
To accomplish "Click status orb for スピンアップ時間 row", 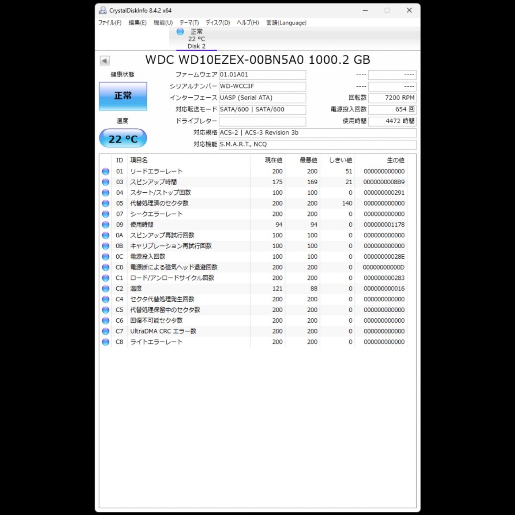I will point(106,182).
